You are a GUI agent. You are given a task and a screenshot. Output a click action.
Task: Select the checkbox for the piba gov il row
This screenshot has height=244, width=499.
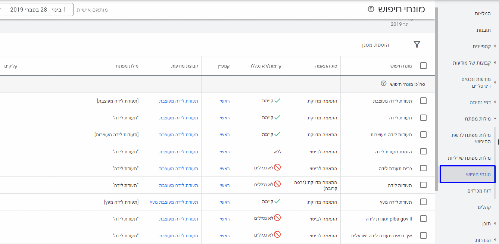pos(423,219)
